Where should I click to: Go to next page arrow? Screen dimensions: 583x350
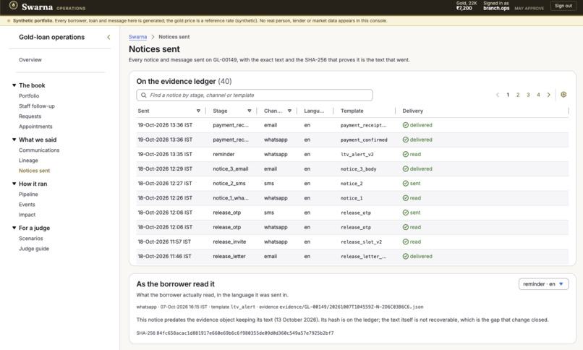[549, 95]
